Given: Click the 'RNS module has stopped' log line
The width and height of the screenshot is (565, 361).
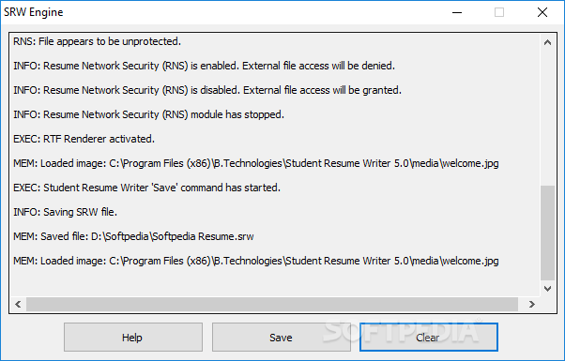Looking at the screenshot, I should tap(149, 114).
